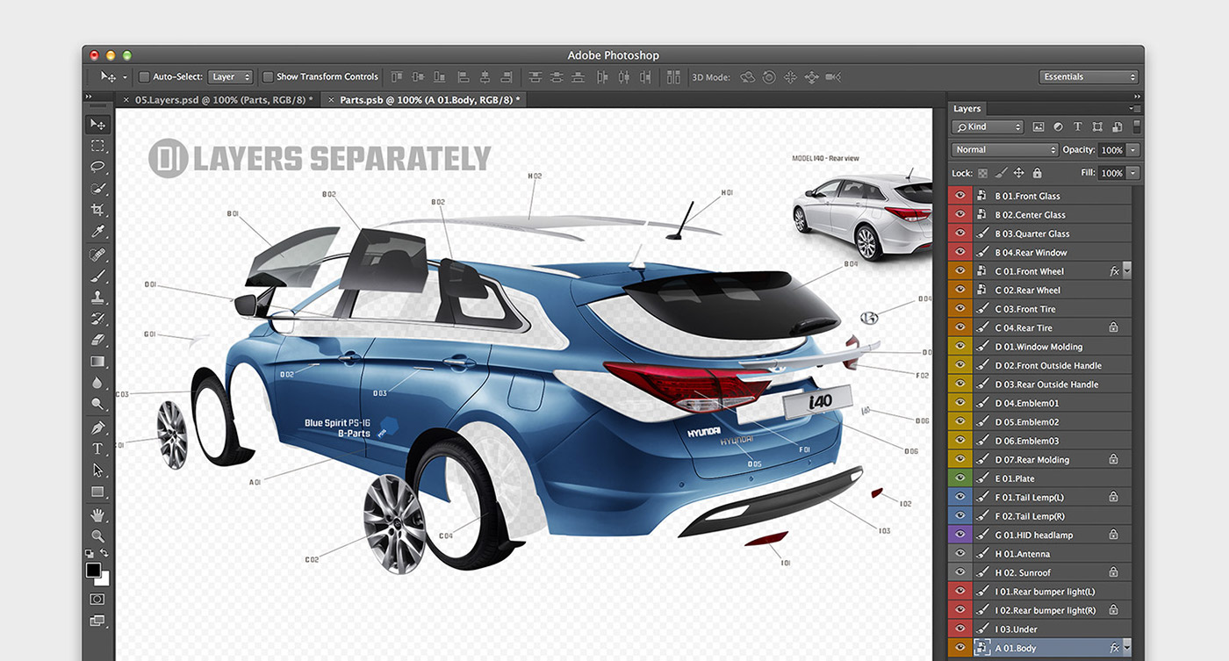The height and width of the screenshot is (661, 1229).
Task: Hide the D 04.Emblem01 layer
Action: (x=959, y=403)
